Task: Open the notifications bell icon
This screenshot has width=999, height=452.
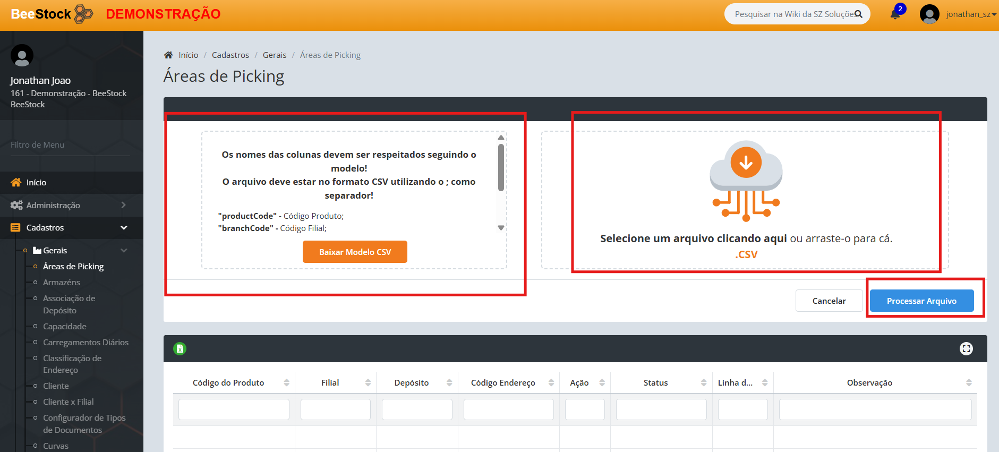Action: [895, 14]
